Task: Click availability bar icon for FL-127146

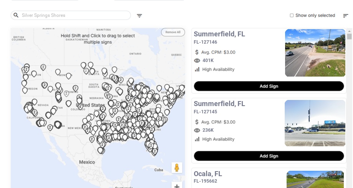Action: 197,69
